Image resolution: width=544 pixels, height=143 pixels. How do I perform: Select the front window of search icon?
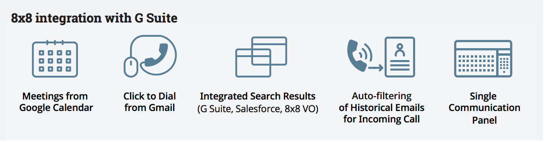[x=253, y=62]
